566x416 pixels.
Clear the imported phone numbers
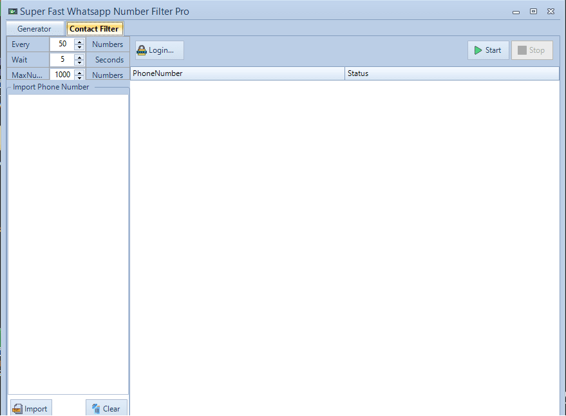(106, 408)
